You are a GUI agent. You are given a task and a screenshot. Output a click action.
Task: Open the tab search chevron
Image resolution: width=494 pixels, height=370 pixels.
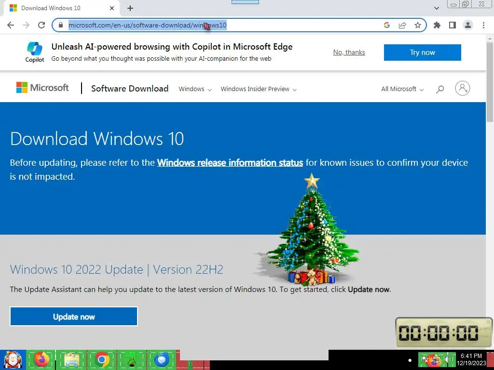pyautogui.click(x=437, y=8)
